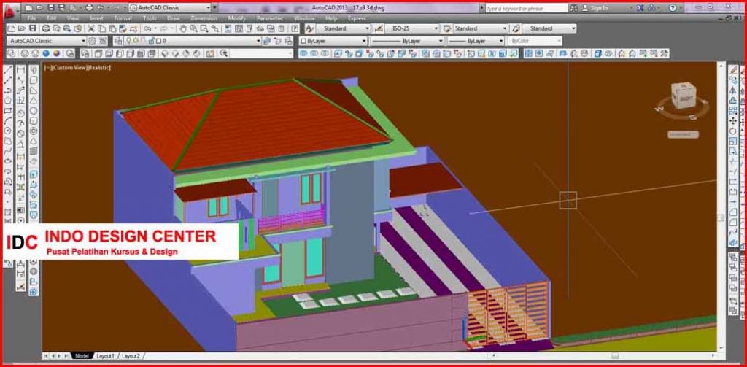Click Plot printer icon in Standard toolbar

46,28
